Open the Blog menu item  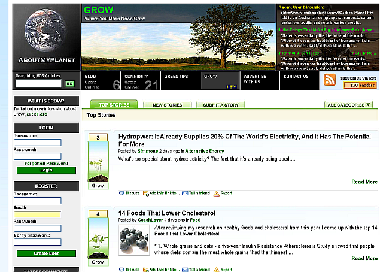pyautogui.click(x=101, y=81)
